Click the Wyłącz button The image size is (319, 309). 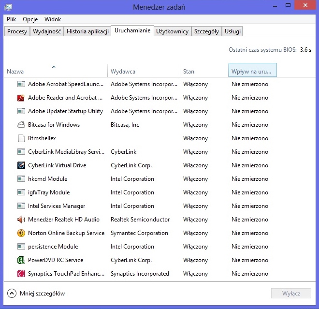click(291, 294)
